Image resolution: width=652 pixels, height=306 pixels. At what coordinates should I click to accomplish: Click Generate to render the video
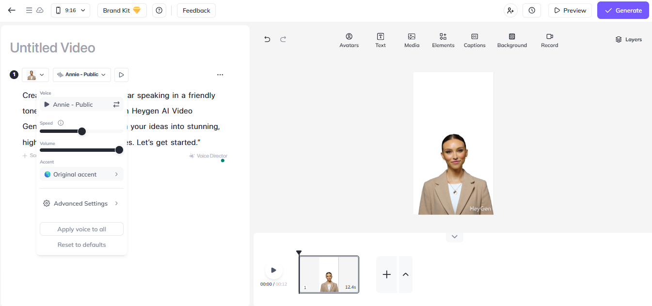point(623,10)
